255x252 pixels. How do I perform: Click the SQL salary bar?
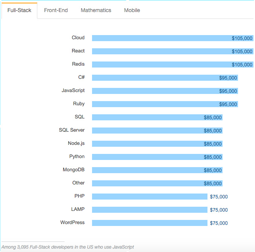(157, 117)
